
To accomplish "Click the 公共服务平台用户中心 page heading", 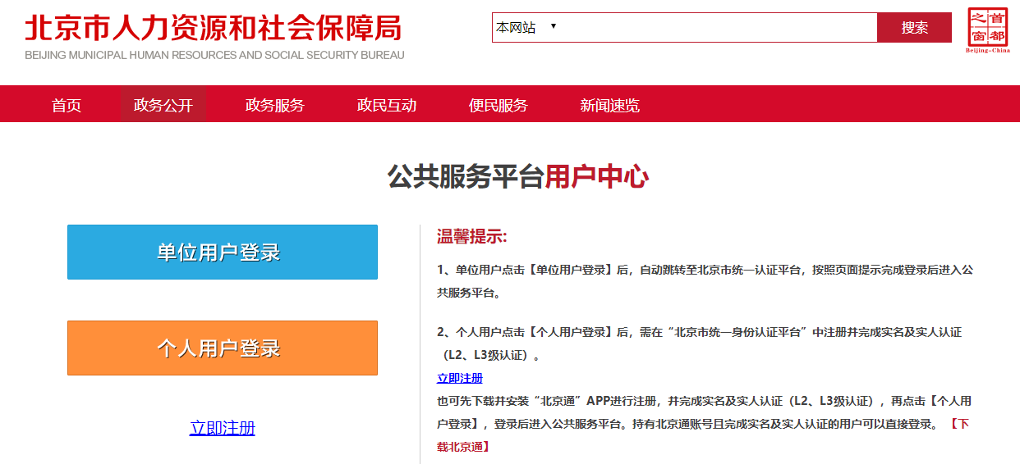I will (518, 177).
